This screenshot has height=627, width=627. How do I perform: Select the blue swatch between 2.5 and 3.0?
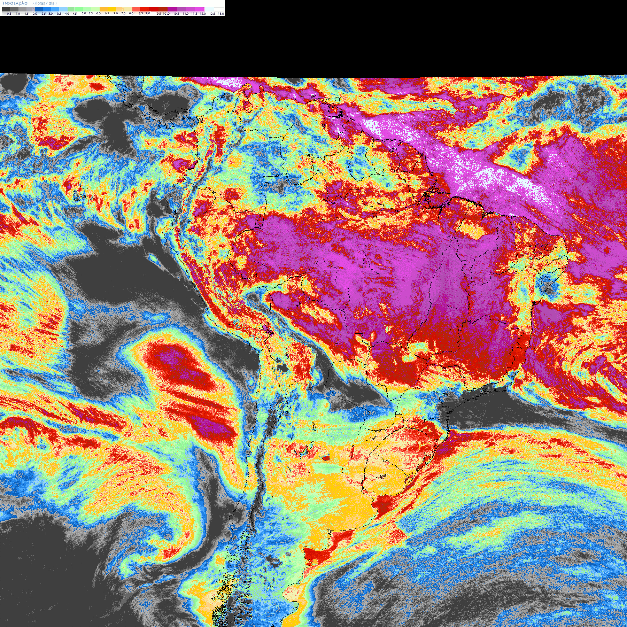(x=47, y=9)
